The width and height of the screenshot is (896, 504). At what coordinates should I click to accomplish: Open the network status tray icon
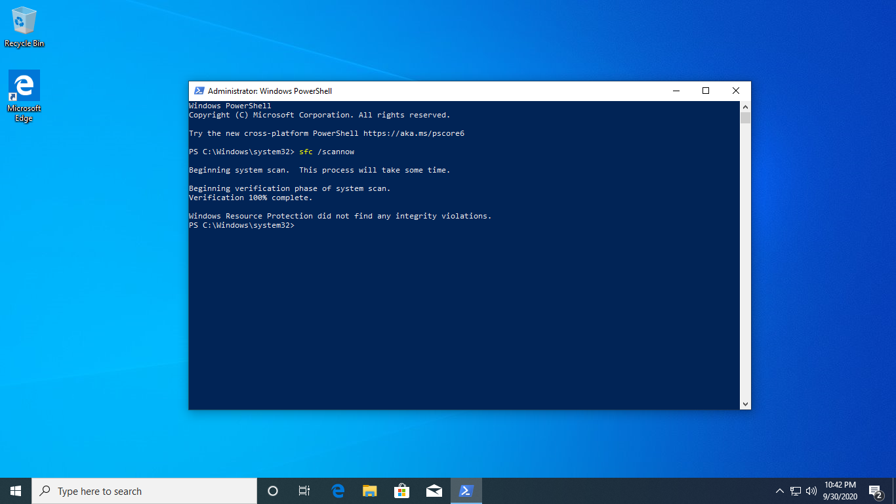point(796,491)
